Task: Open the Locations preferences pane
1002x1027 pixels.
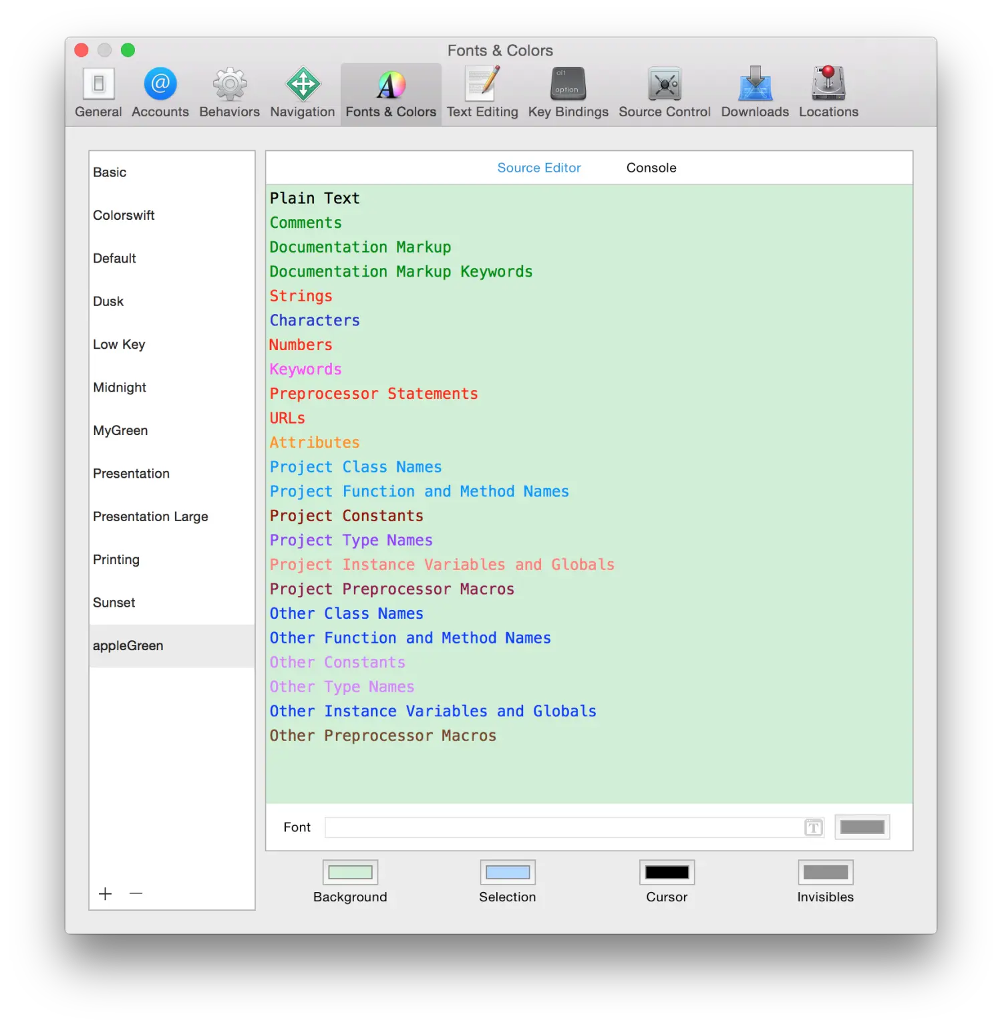Action: tap(828, 93)
